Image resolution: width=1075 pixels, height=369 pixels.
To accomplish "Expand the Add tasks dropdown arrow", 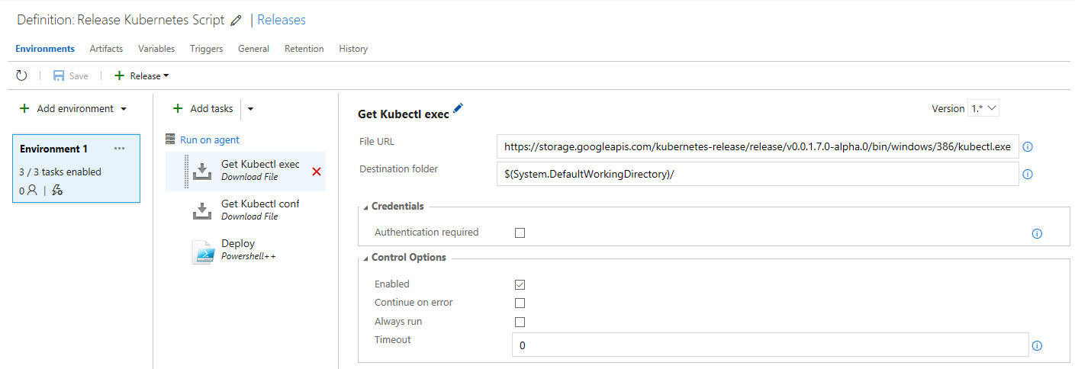I will point(250,109).
